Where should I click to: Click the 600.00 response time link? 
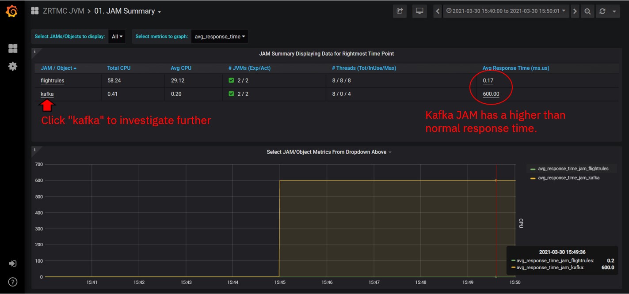pyautogui.click(x=491, y=94)
